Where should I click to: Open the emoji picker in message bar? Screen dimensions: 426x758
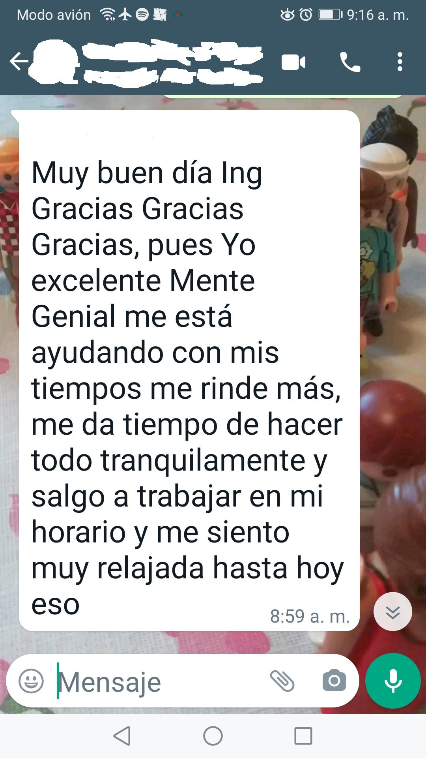tap(31, 681)
